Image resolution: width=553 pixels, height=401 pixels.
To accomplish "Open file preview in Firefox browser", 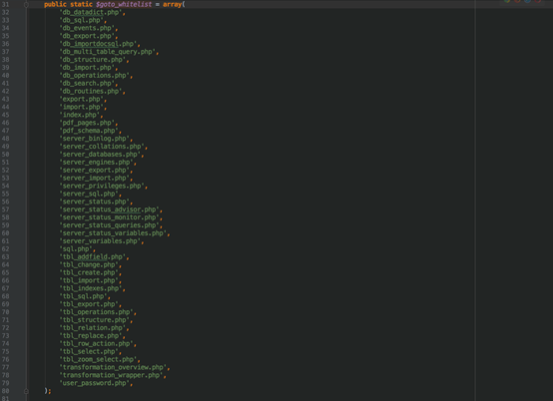I will [x=517, y=1].
